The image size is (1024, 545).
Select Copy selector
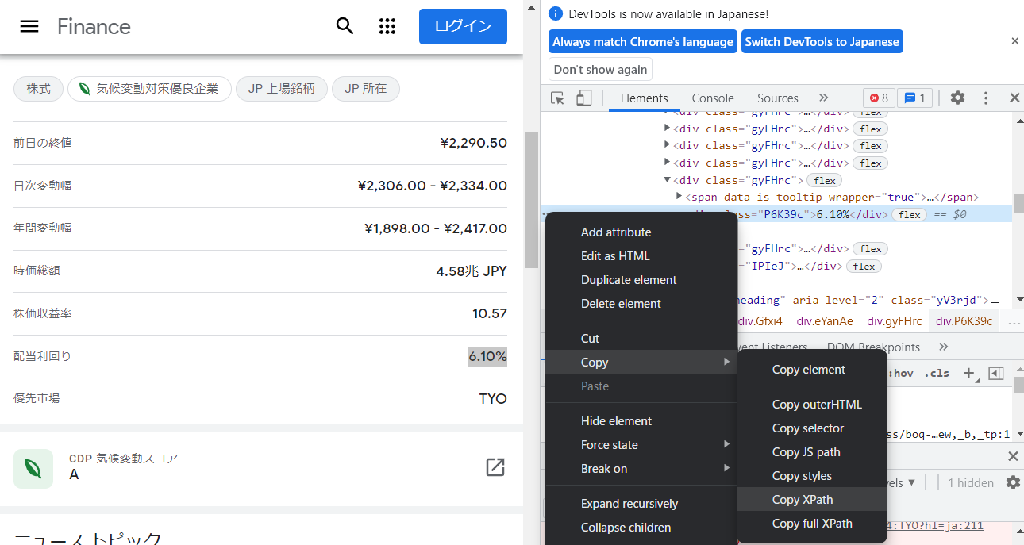pyautogui.click(x=808, y=428)
